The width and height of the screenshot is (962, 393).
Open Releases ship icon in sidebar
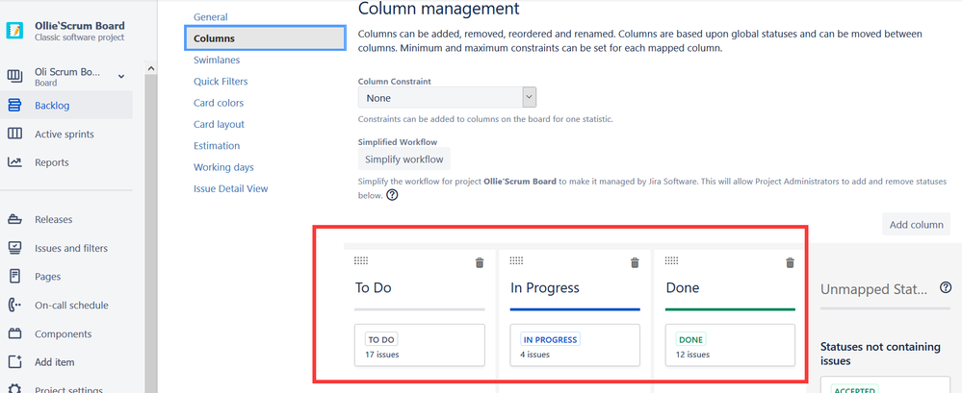[14, 219]
